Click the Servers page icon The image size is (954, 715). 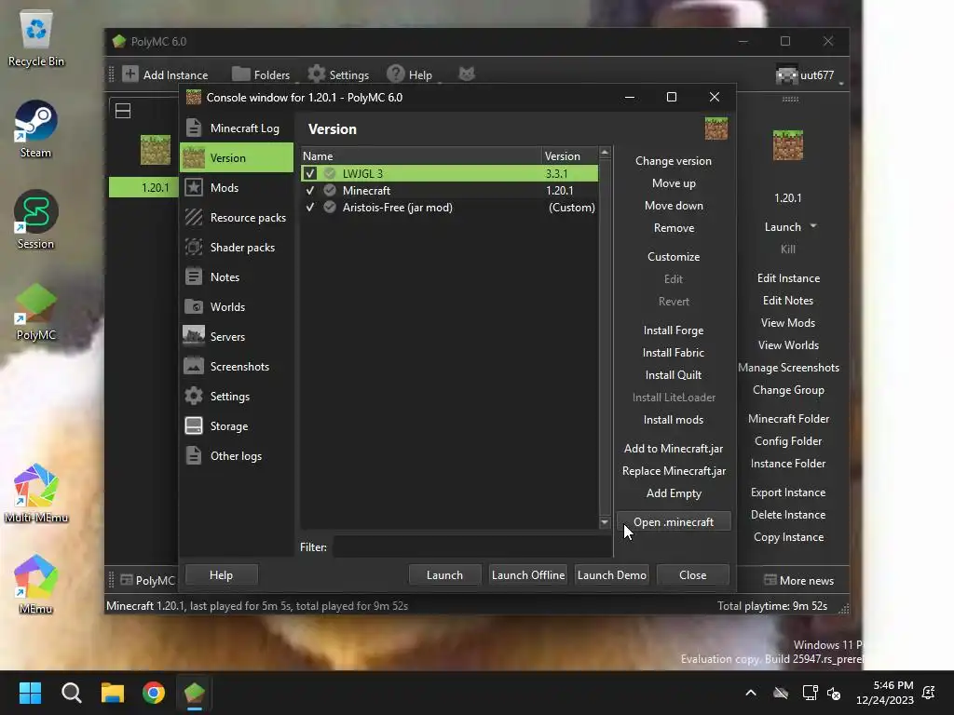194,336
